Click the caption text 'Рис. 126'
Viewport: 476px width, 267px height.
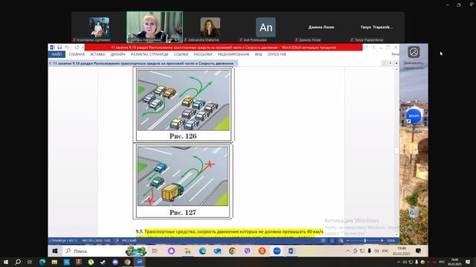[183, 136]
